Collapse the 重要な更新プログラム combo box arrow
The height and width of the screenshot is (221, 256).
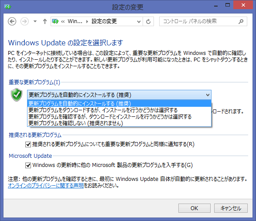click(208, 95)
